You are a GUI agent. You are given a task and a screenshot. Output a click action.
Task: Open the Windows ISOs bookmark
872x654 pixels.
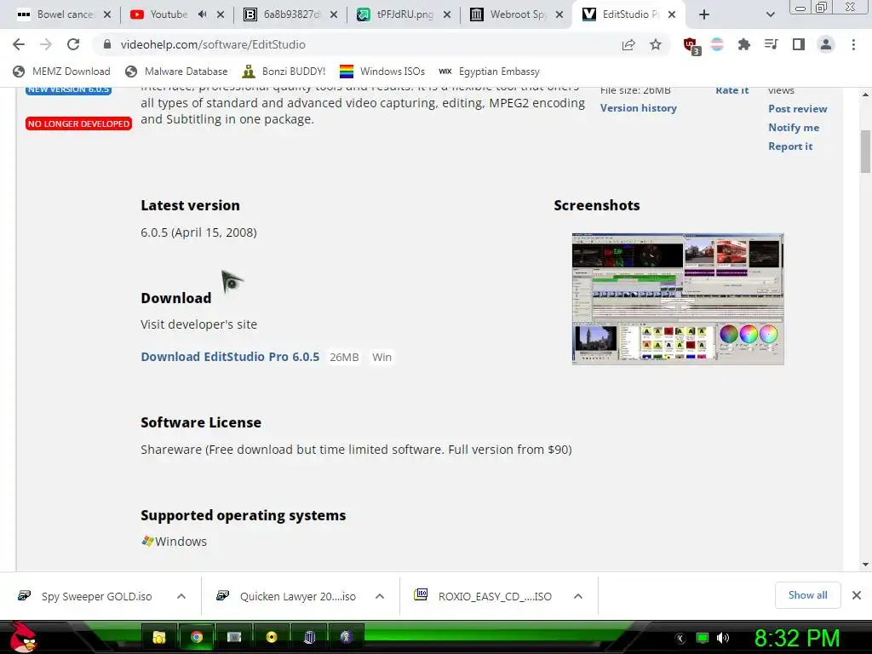click(x=382, y=72)
